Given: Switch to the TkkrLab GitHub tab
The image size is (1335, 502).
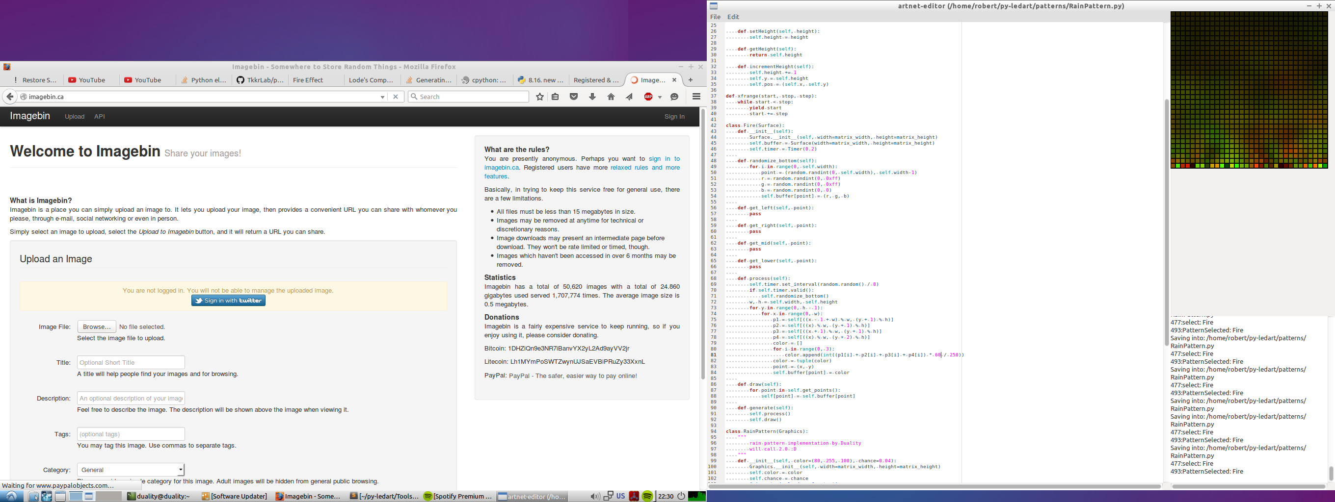Looking at the screenshot, I should [x=260, y=80].
